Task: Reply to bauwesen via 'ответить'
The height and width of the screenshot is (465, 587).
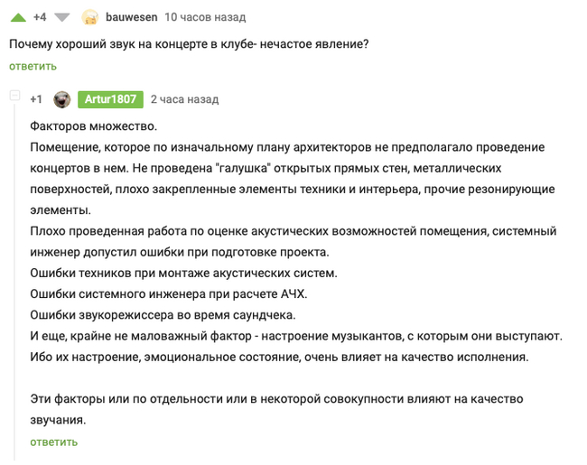Action: point(33,66)
